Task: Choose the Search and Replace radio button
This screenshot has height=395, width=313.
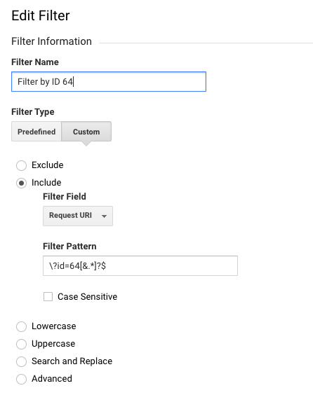Action: click(21, 361)
